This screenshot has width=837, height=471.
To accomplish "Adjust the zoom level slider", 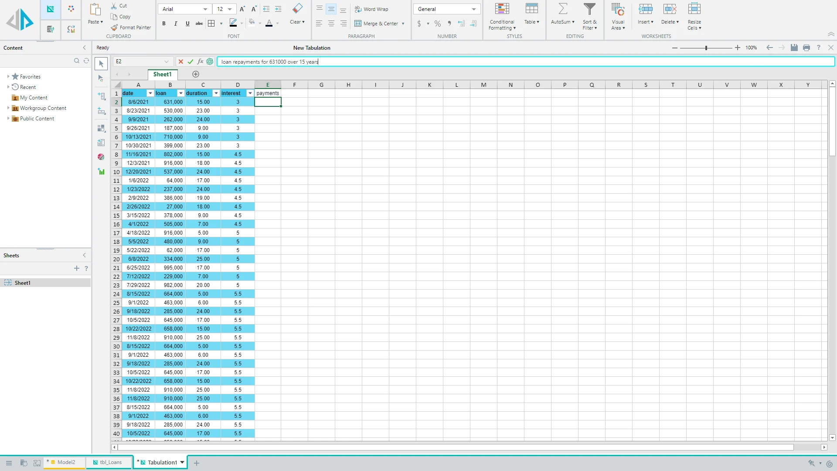I will pyautogui.click(x=706, y=48).
